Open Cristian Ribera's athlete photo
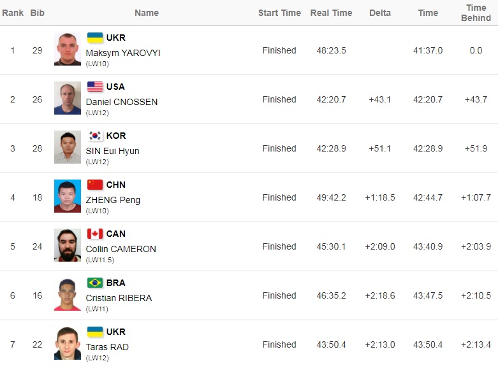Image resolution: width=498 pixels, height=368 pixels. (x=68, y=295)
